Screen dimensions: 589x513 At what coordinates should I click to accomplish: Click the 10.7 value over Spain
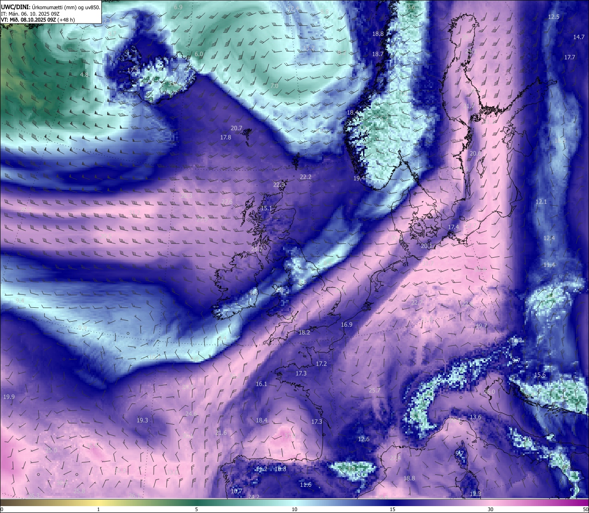[x=237, y=491]
